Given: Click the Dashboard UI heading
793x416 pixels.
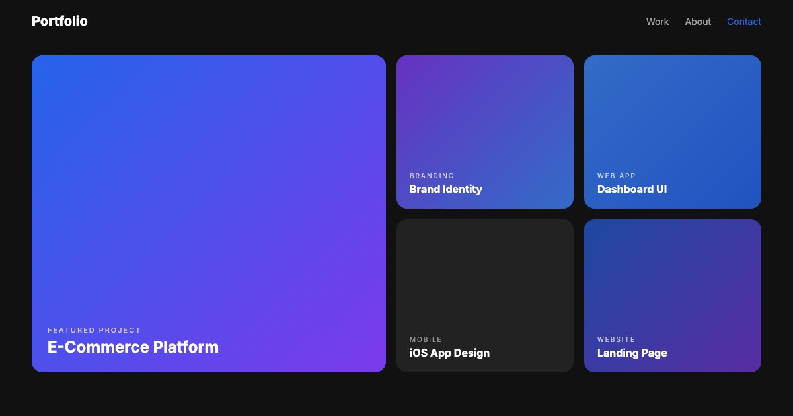Looking at the screenshot, I should tap(632, 190).
